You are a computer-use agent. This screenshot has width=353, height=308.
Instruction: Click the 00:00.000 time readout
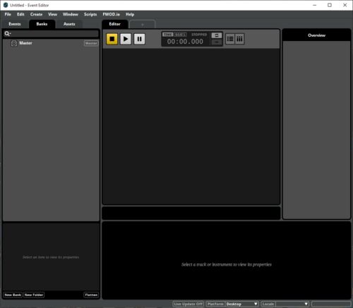pos(185,42)
